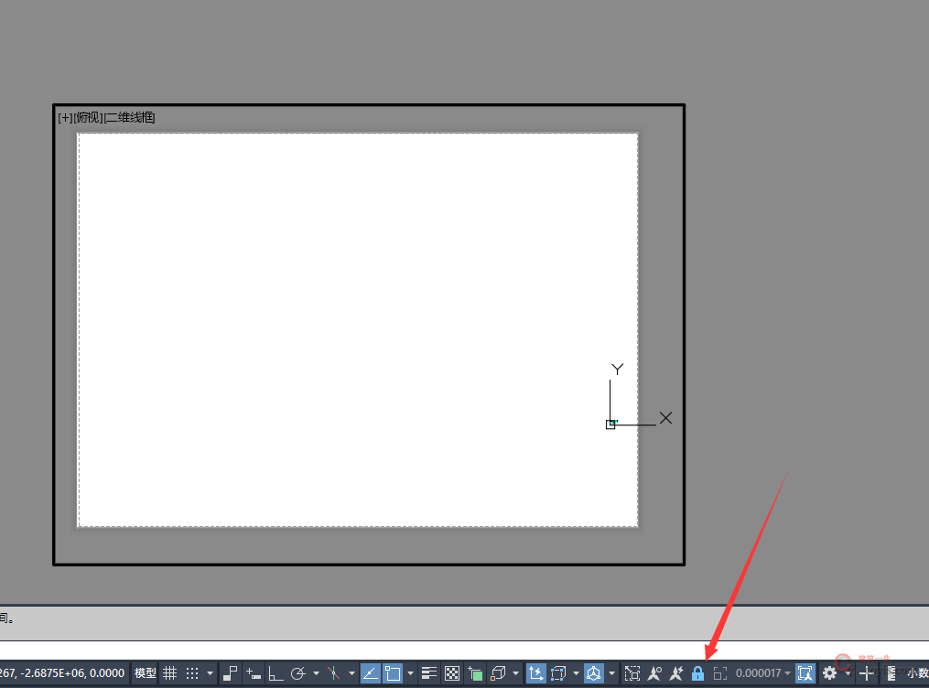This screenshot has height=688, width=929.
Task: Click the infer constraints icon
Action: pyautogui.click(x=230, y=674)
